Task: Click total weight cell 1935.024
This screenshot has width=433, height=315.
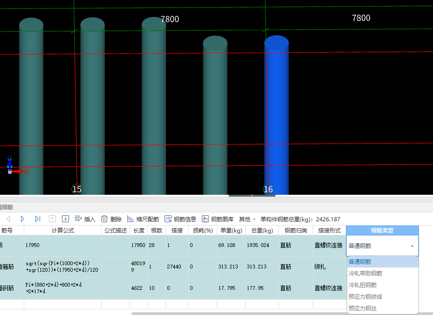Action: 262,245
